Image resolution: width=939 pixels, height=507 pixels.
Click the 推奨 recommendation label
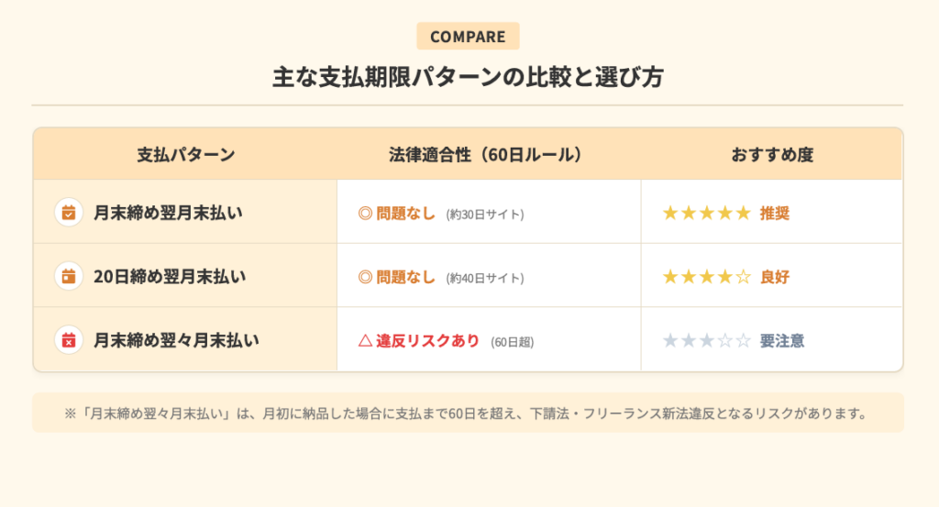775,214
